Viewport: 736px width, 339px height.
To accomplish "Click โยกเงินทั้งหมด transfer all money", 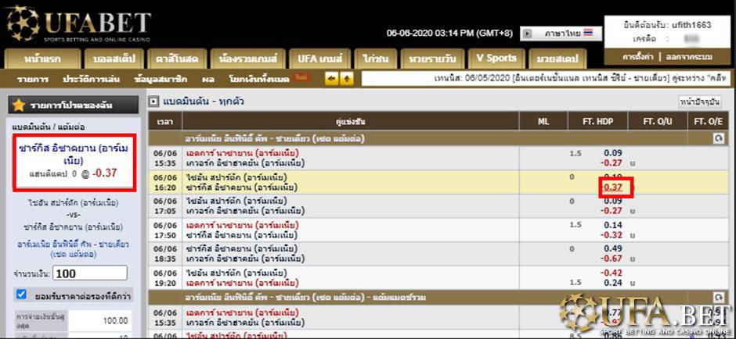I will click(259, 79).
